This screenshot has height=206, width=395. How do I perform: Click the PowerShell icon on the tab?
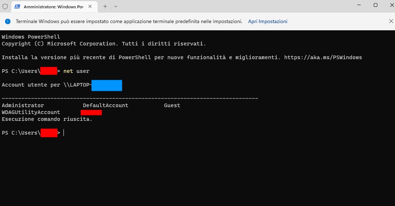tap(17, 6)
